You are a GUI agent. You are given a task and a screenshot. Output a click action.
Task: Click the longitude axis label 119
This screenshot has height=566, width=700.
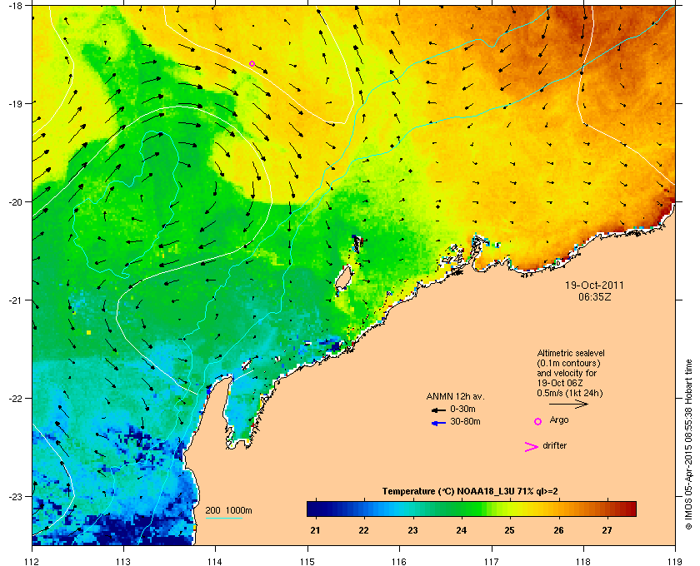tap(675, 562)
